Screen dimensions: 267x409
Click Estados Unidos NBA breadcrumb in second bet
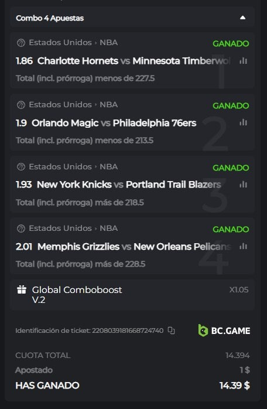click(73, 105)
